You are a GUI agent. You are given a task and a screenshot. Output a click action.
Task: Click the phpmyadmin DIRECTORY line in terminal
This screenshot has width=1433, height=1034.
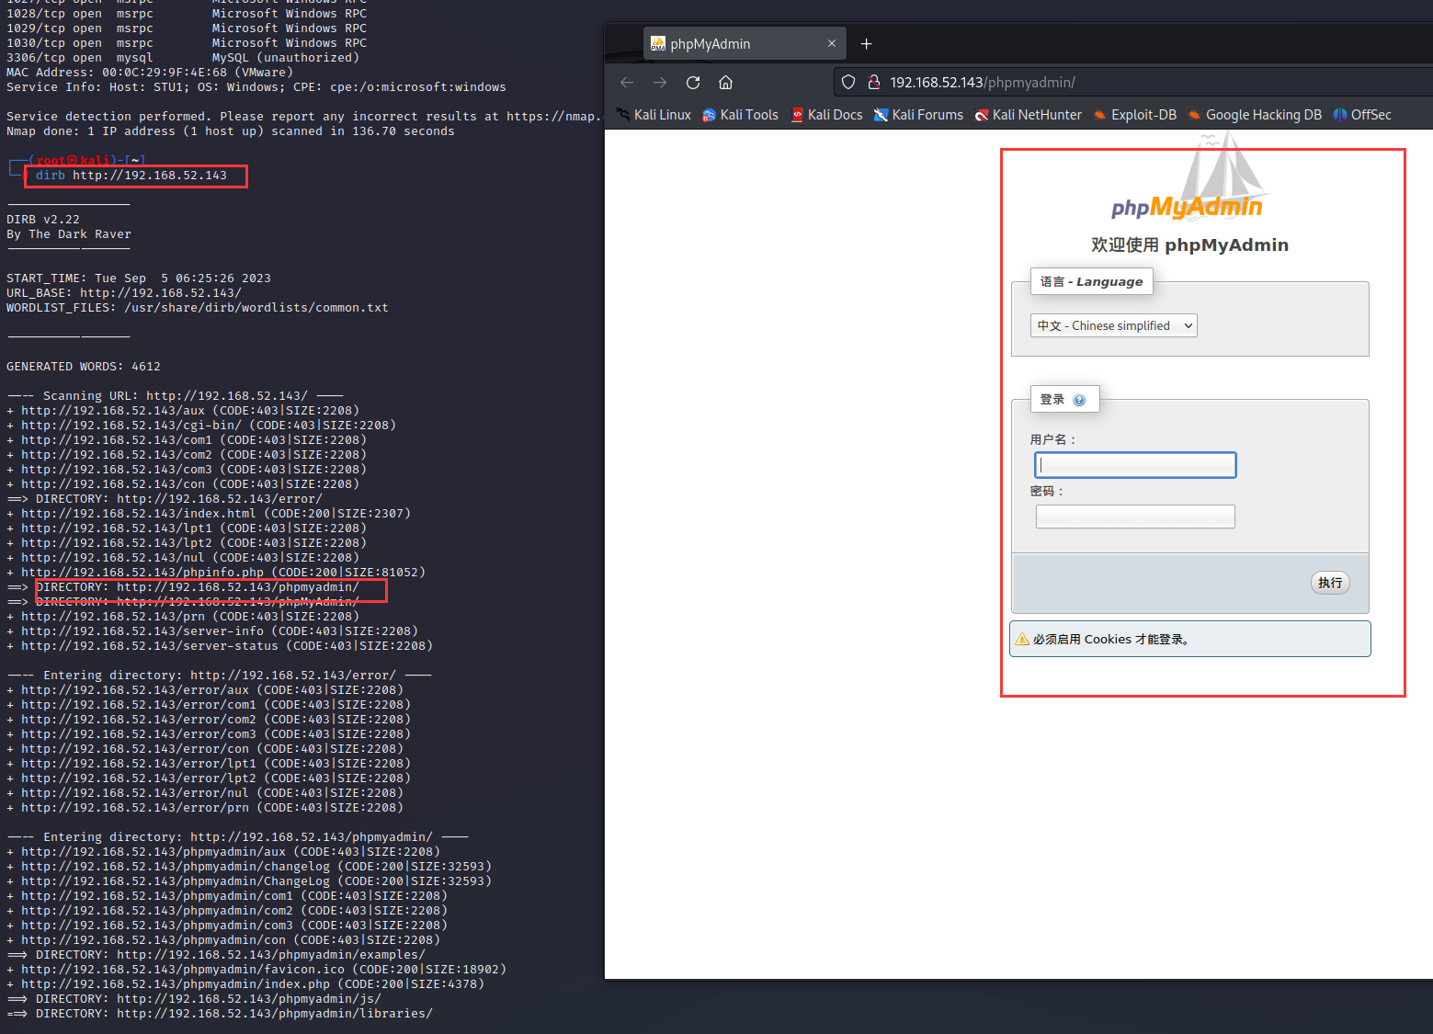tap(183, 587)
